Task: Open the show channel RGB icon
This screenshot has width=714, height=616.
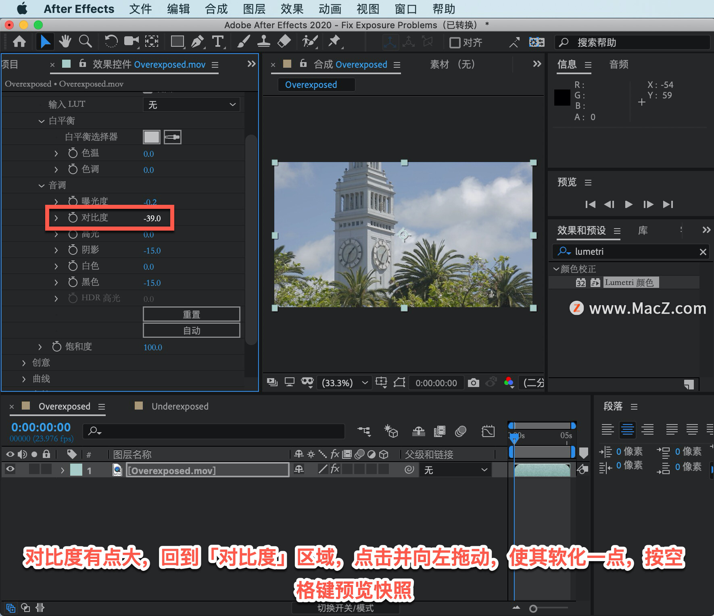Action: [x=509, y=383]
